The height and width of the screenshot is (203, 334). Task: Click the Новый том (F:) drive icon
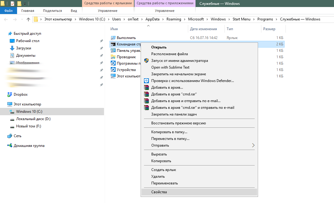point(12,126)
